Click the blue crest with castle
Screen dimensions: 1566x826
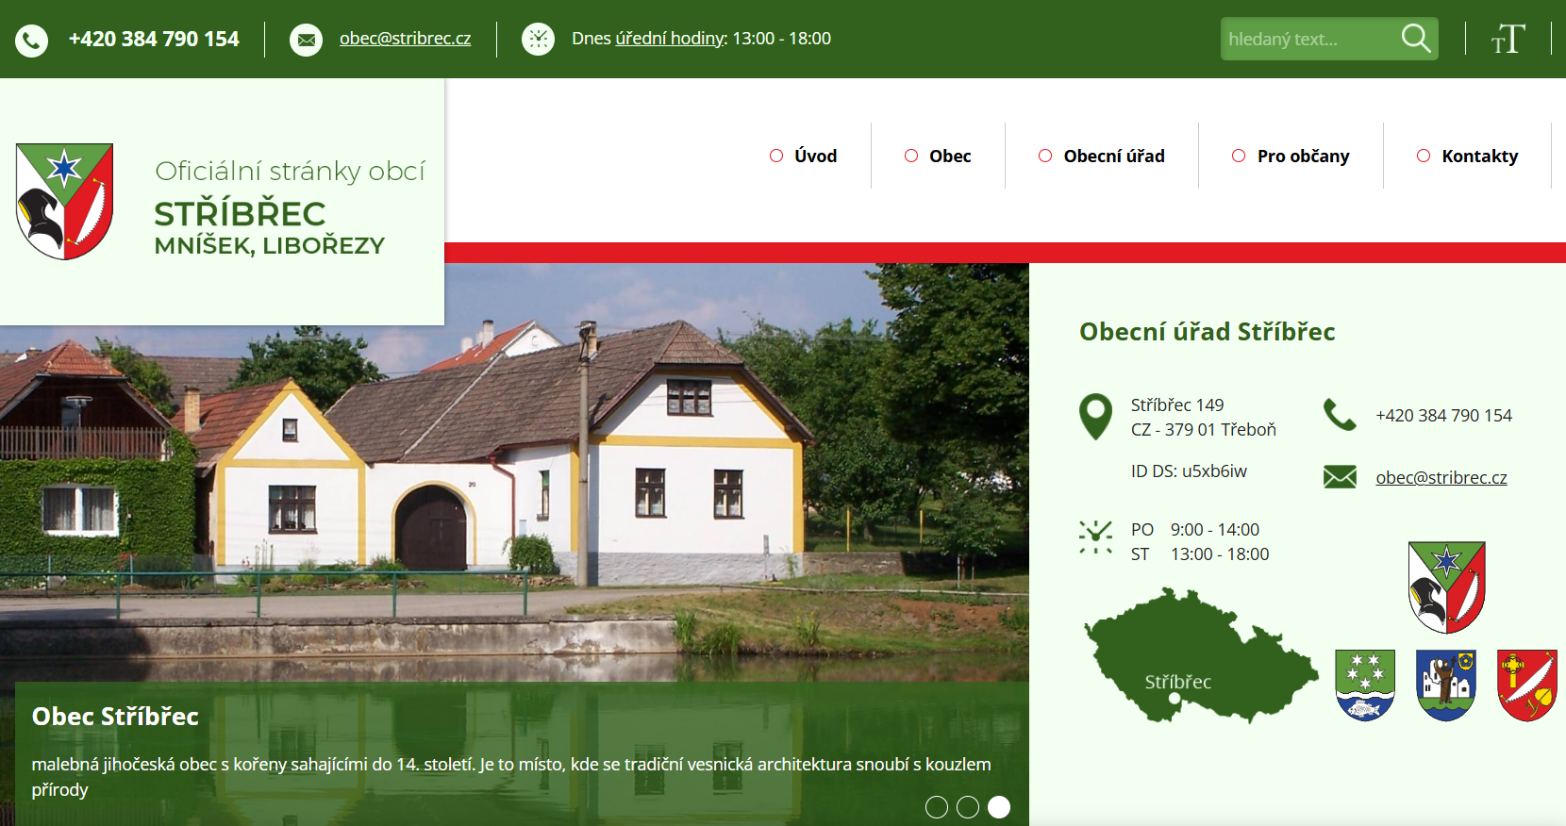click(x=1446, y=685)
